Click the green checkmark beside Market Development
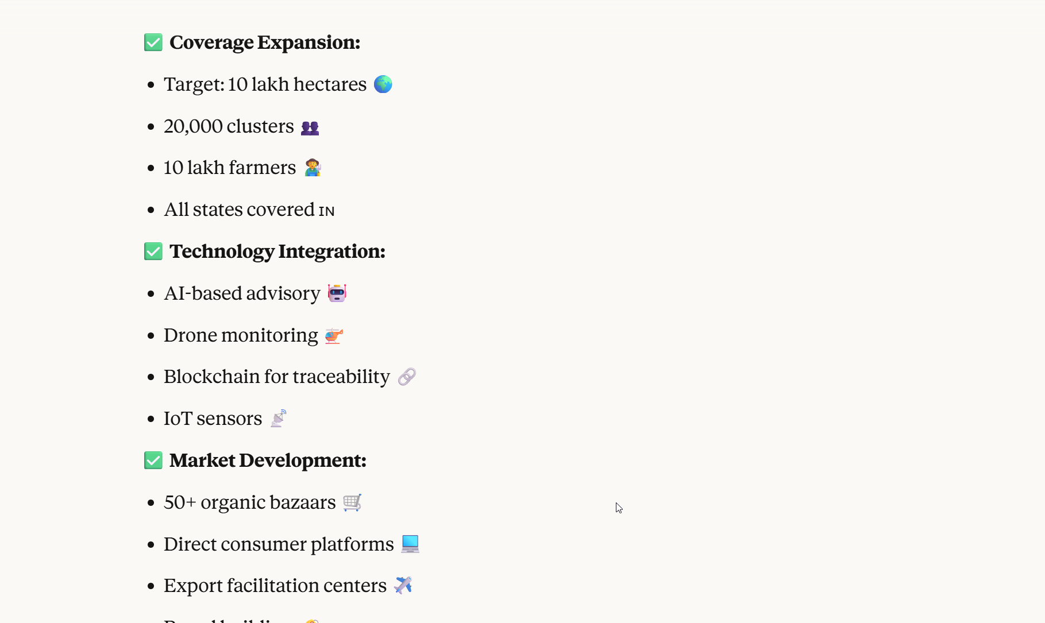This screenshot has height=623, width=1045. (x=153, y=461)
